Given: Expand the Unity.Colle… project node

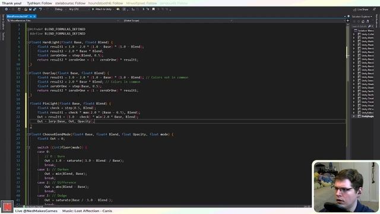Looking at the screenshot, I should tap(354, 34).
